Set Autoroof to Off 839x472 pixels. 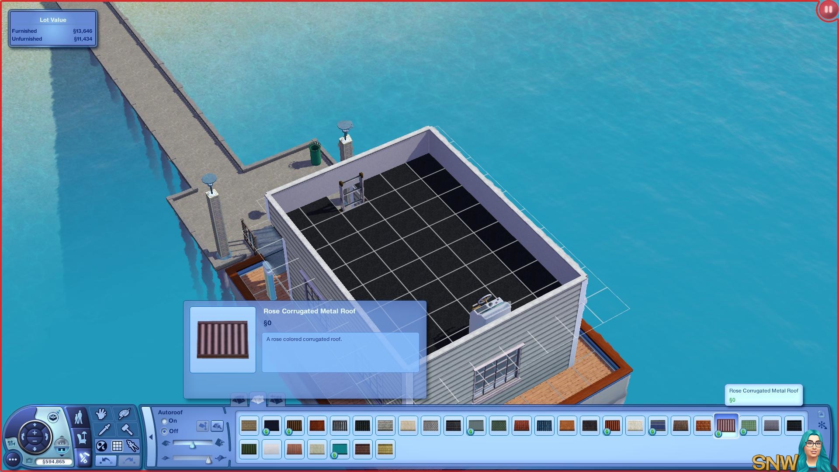pos(164,431)
